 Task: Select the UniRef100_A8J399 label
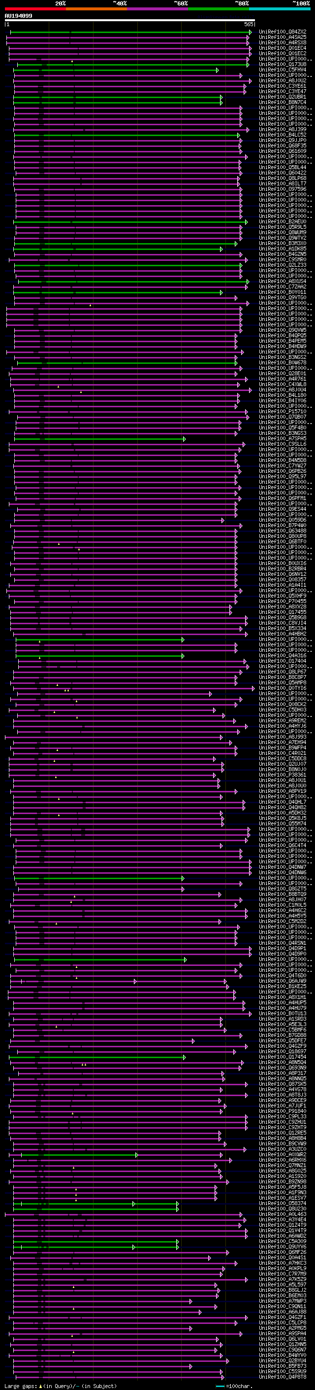(x=283, y=130)
